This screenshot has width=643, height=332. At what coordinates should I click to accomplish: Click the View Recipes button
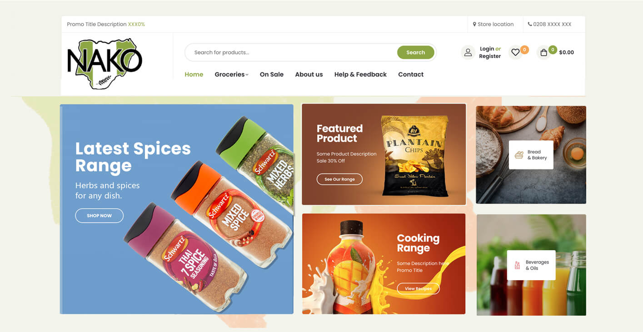[x=418, y=288]
